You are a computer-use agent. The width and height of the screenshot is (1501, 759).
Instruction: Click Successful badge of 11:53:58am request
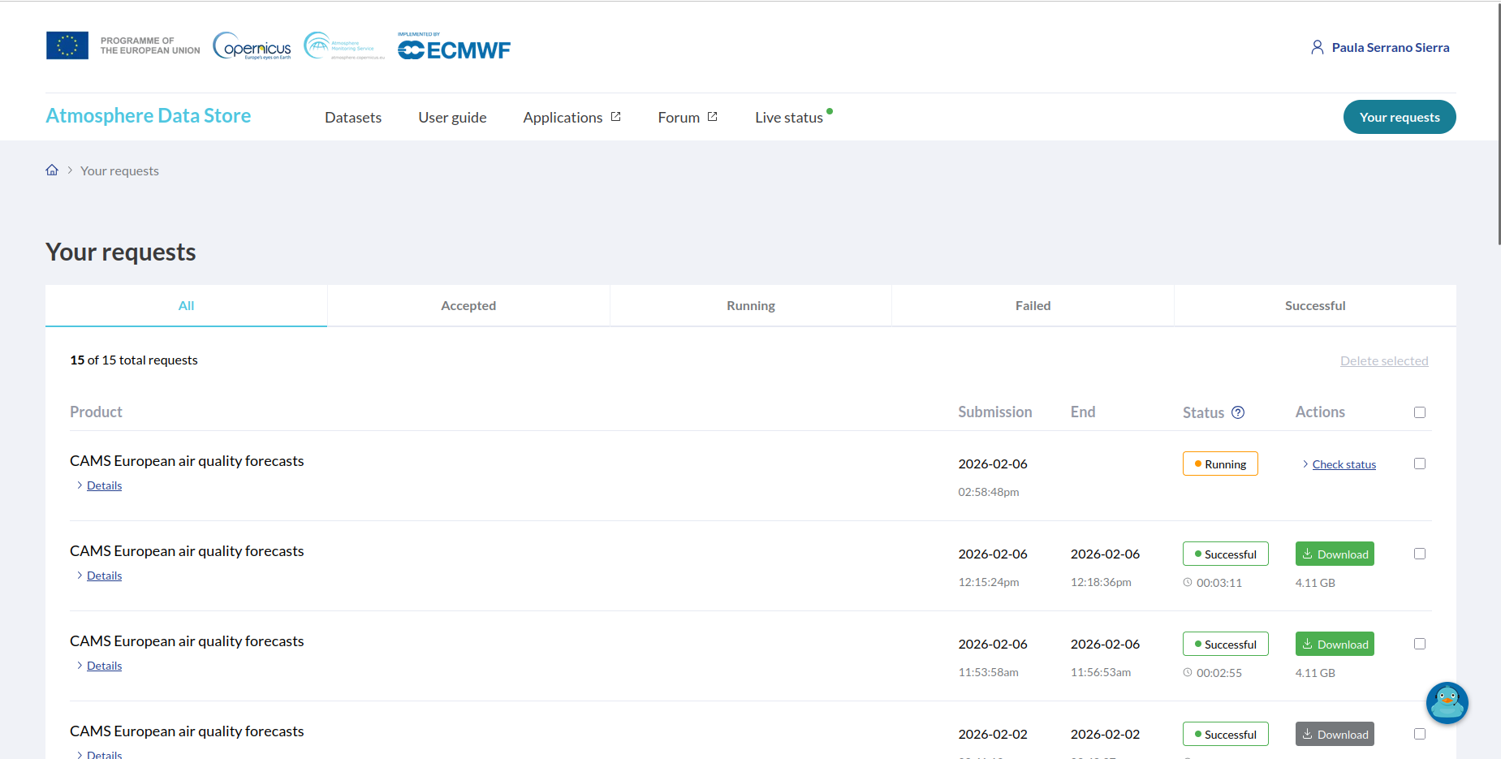[1226, 644]
